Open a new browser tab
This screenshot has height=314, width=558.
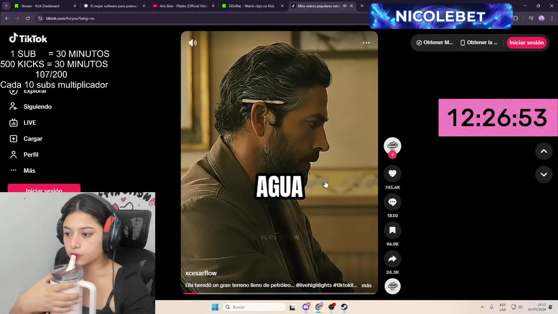coord(362,6)
